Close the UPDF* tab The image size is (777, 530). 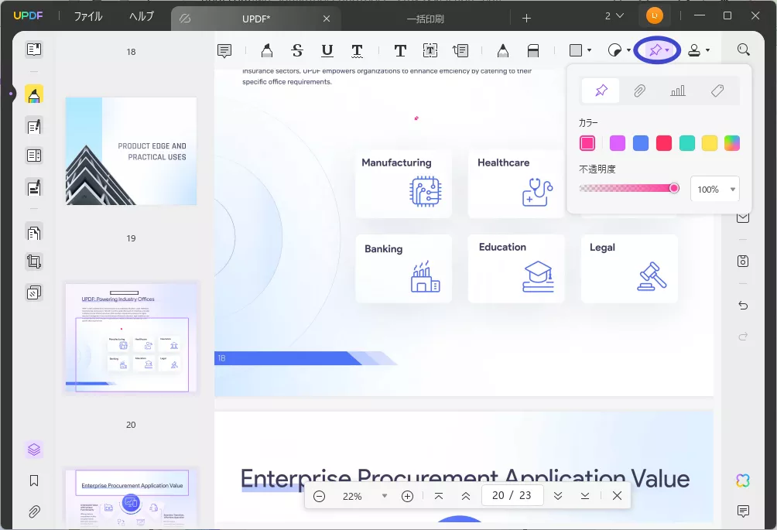point(327,19)
